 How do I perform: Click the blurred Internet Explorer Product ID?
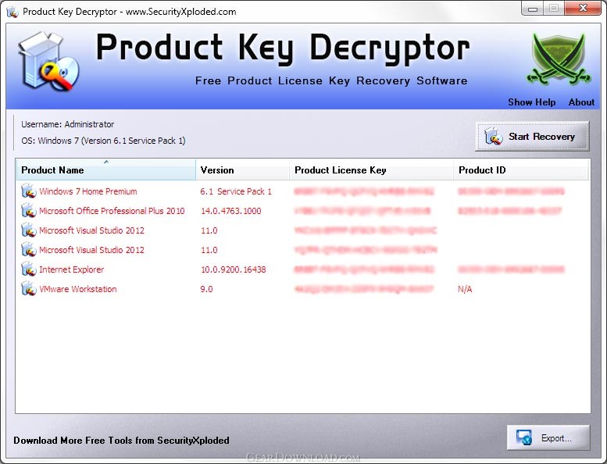pyautogui.click(x=512, y=269)
